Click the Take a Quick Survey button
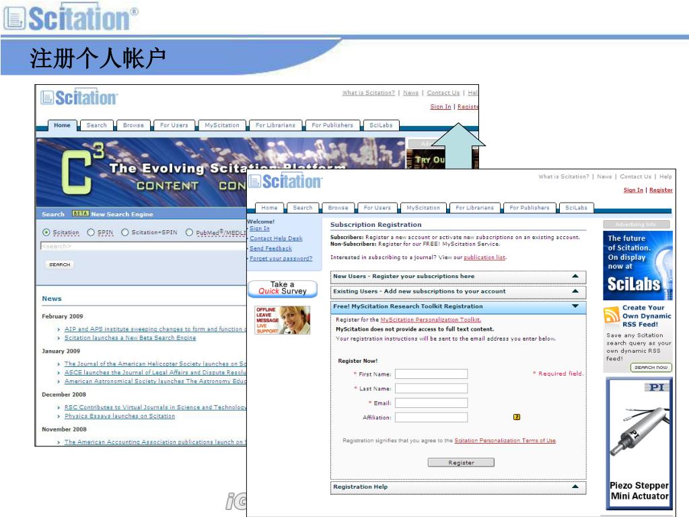Viewport: 689px width, 517px height. click(x=283, y=288)
